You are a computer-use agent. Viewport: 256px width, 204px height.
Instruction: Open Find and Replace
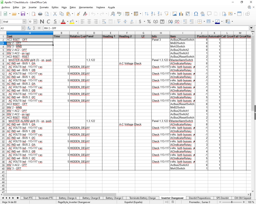click(113, 14)
